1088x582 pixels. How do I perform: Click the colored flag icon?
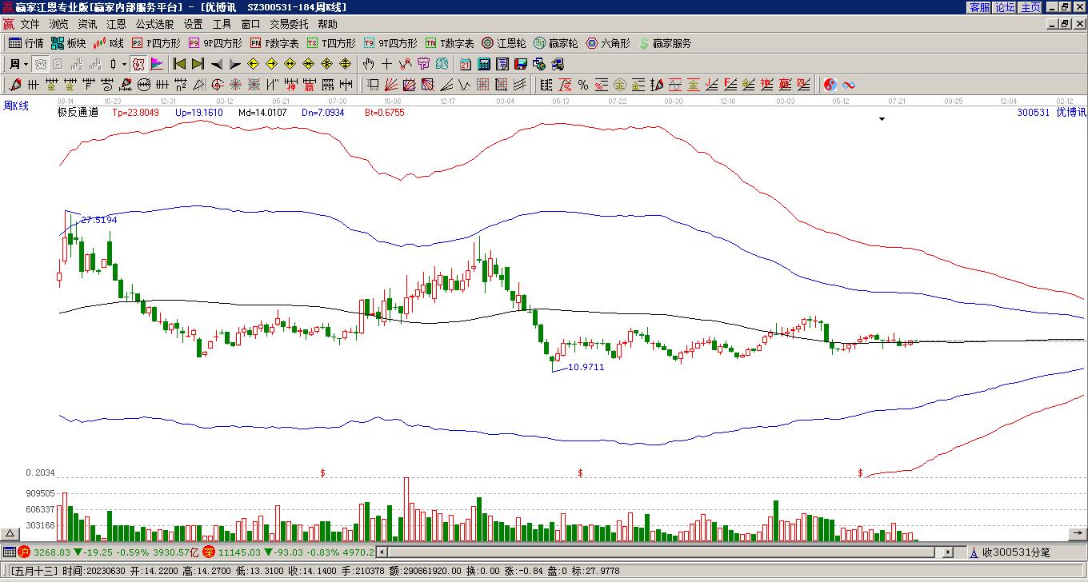point(156,64)
